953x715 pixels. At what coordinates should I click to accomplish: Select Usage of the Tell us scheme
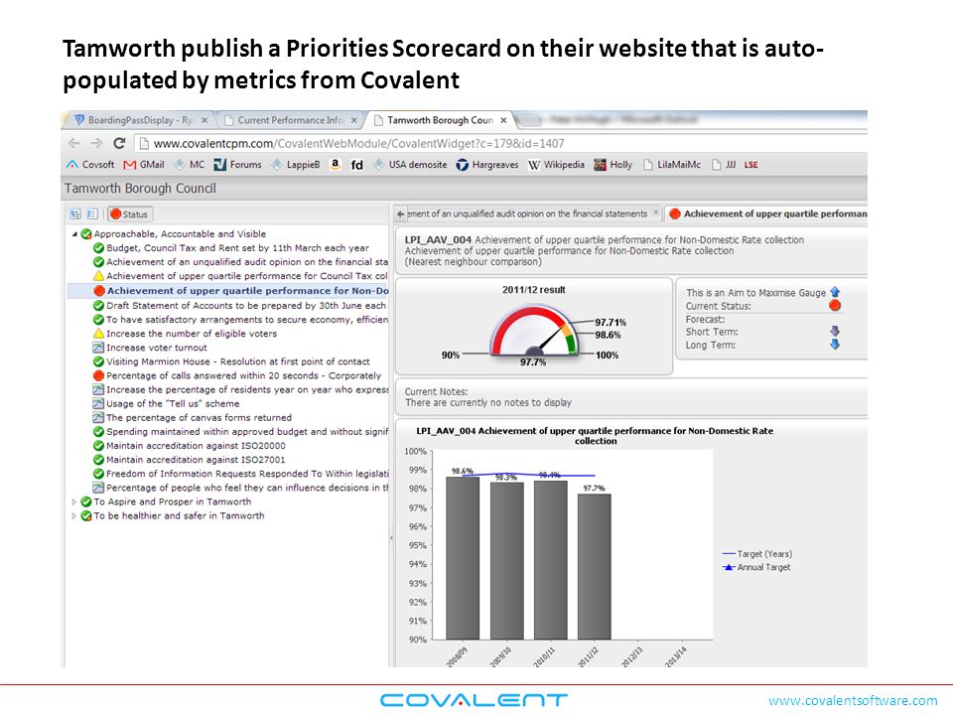(166, 404)
